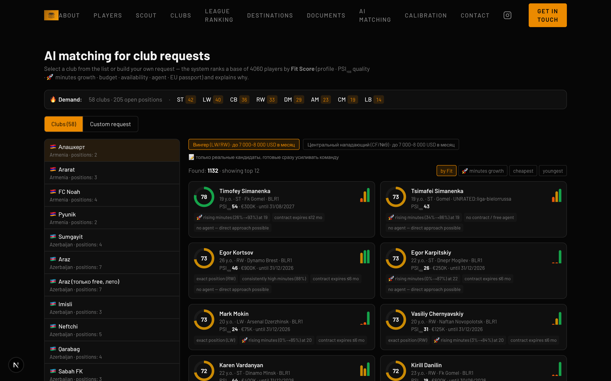Screen dimensions: 611x381
Task: Select the Sumgayit club
Action: click(x=112, y=240)
